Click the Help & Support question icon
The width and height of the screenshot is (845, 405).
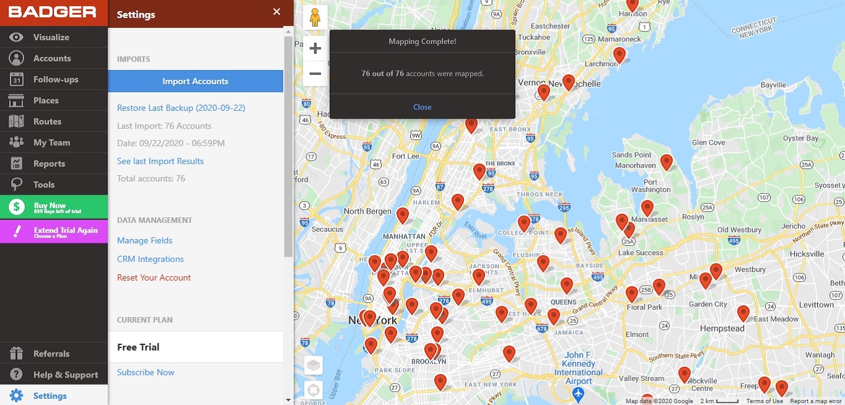[17, 375]
